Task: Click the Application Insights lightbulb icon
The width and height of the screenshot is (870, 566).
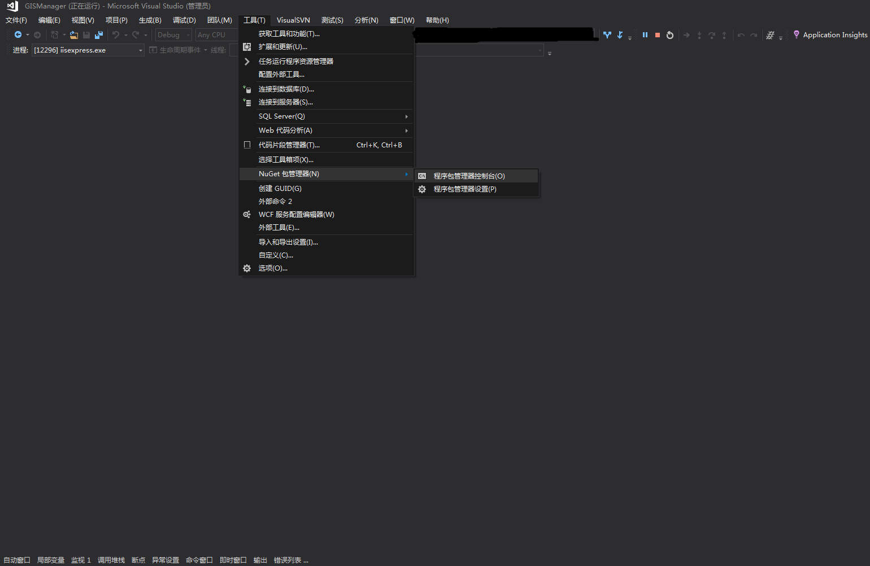Action: (797, 34)
